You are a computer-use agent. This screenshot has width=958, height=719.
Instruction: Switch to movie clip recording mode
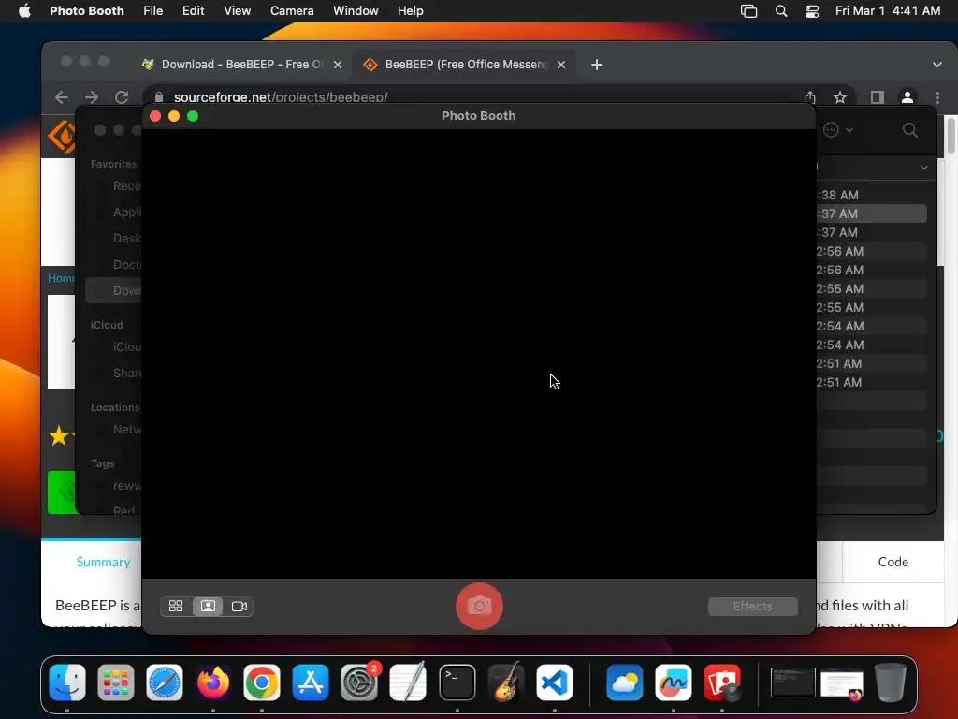pyautogui.click(x=239, y=606)
